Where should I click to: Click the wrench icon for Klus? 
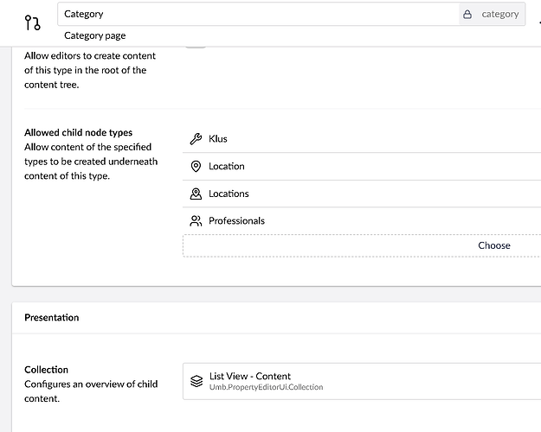[x=196, y=139]
